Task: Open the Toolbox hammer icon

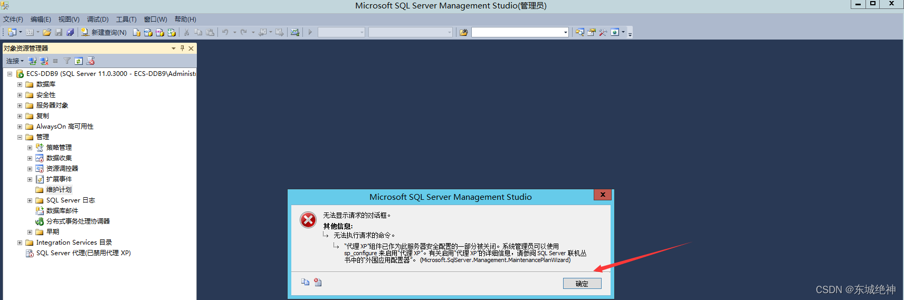Action: tap(603, 32)
